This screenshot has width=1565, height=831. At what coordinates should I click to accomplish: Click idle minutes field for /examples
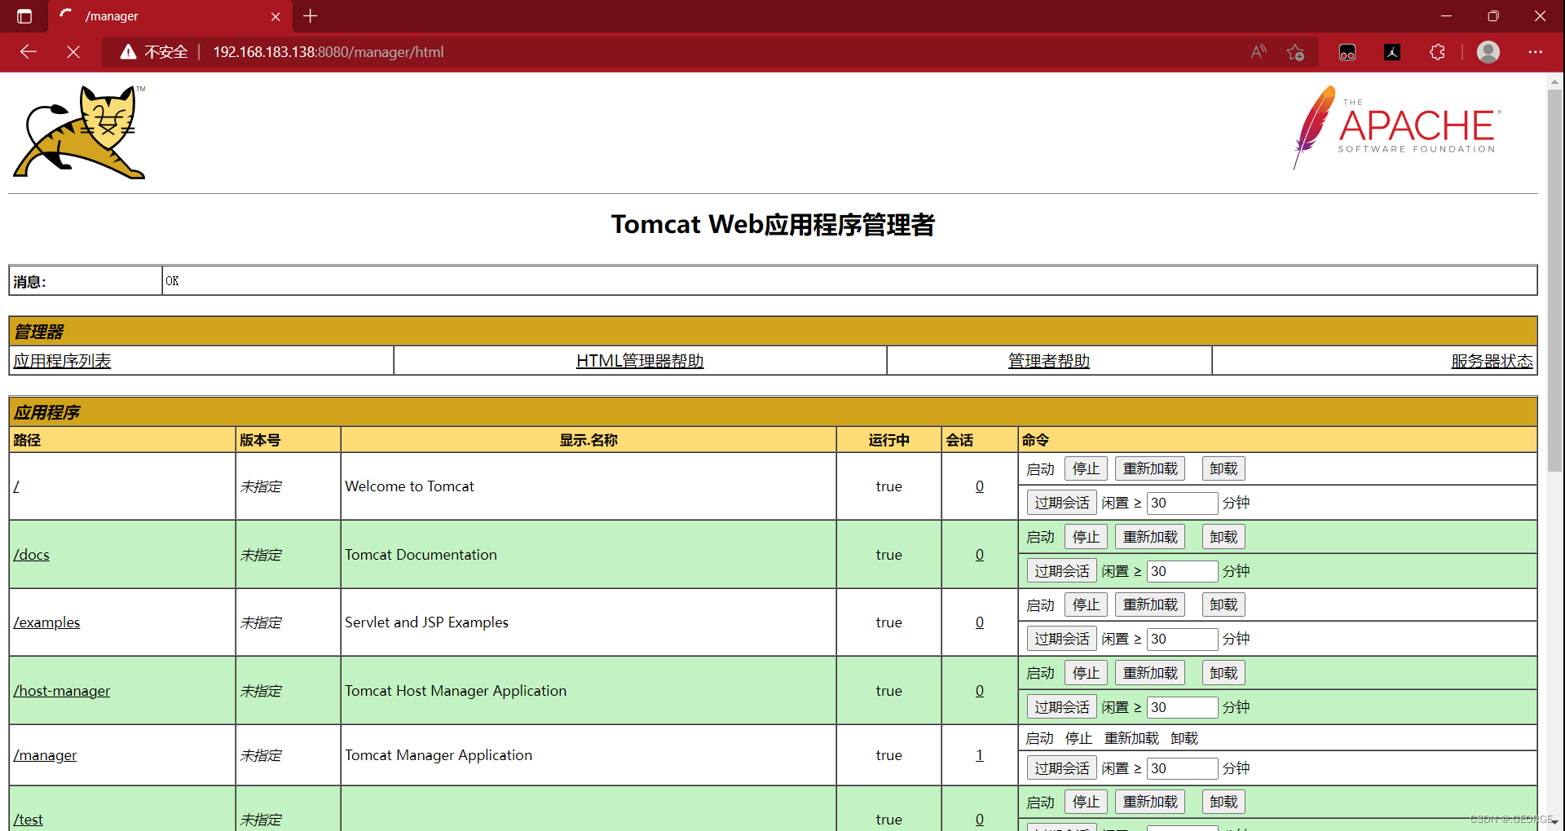click(1182, 639)
